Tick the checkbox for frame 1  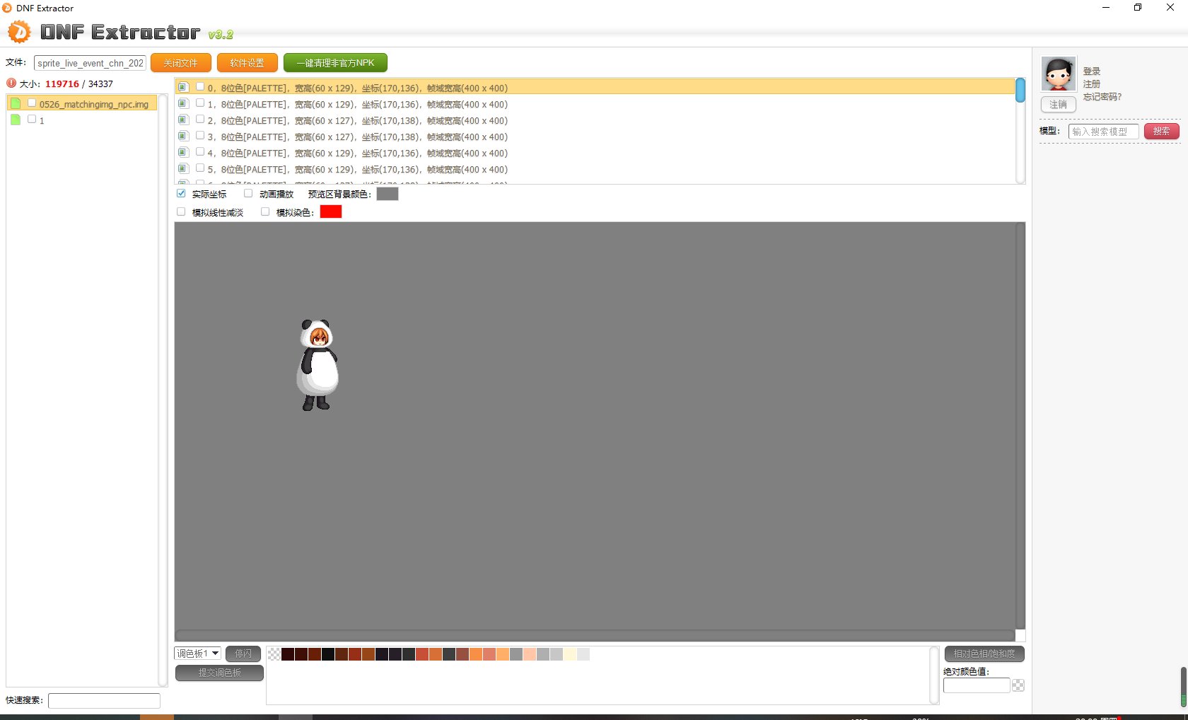coord(200,103)
